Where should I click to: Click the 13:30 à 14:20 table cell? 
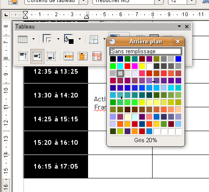pyautogui.click(x=56, y=95)
